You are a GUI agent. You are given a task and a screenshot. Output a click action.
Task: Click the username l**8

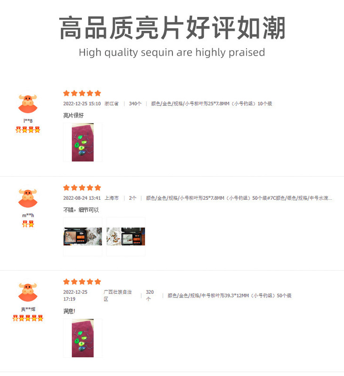point(28,121)
